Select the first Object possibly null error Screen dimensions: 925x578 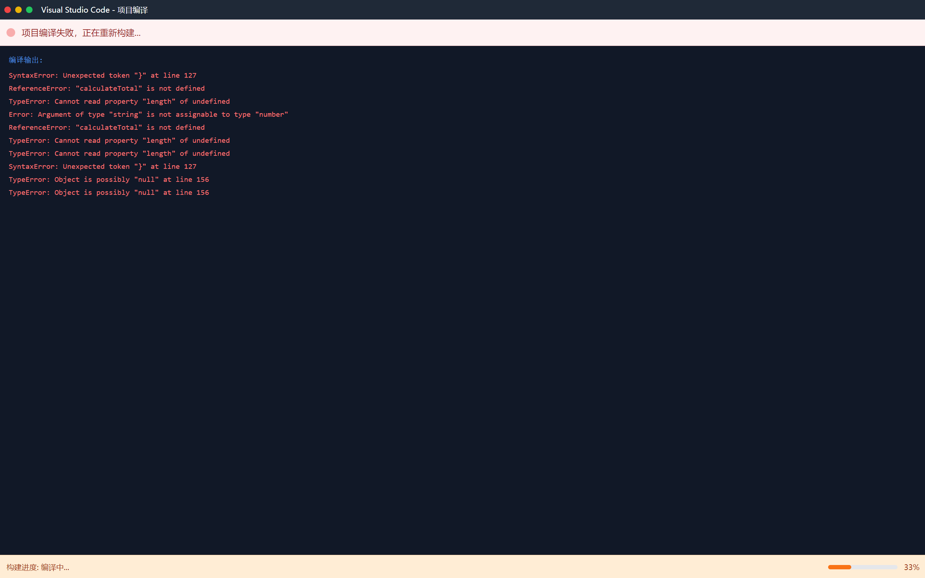coord(109,179)
